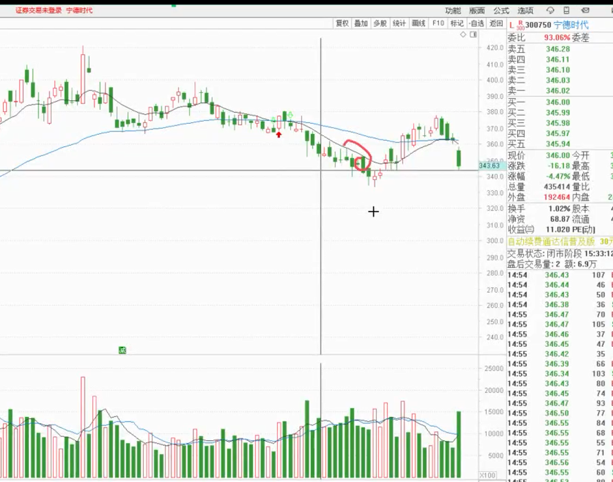Click the 返回 back button
The height and width of the screenshot is (482, 613).
pyautogui.click(x=496, y=23)
